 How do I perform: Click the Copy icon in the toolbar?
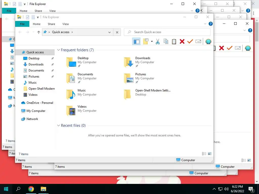point(166,42)
